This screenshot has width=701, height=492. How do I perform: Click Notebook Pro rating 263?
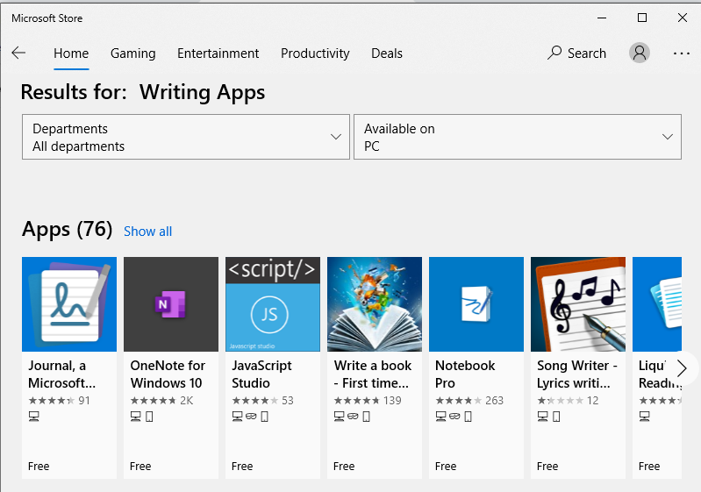pos(469,401)
